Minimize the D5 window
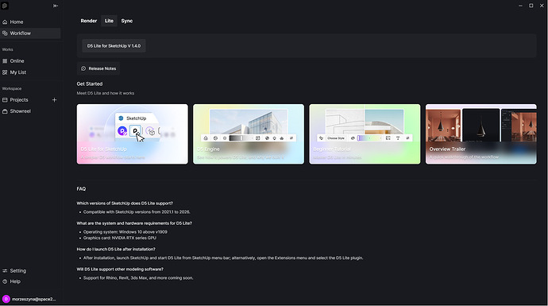The height and width of the screenshot is (306, 548). coord(520,6)
